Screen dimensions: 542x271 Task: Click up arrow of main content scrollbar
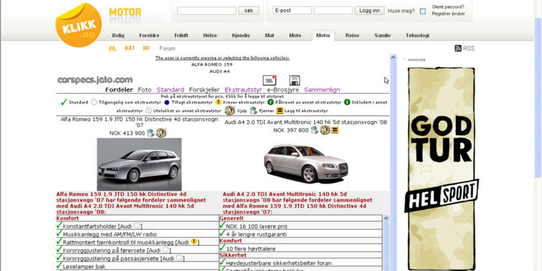click(393, 58)
